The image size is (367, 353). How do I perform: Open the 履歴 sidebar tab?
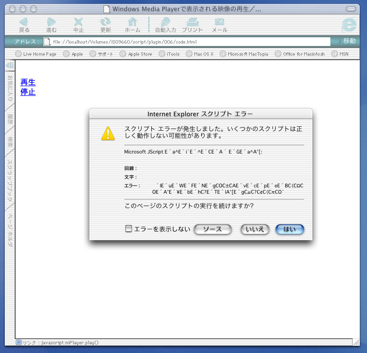10,119
